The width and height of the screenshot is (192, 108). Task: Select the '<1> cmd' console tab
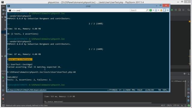(14, 10)
